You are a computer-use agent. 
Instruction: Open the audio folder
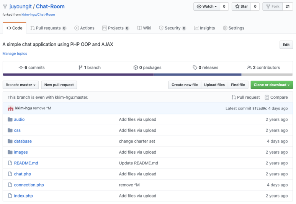coord(19,119)
